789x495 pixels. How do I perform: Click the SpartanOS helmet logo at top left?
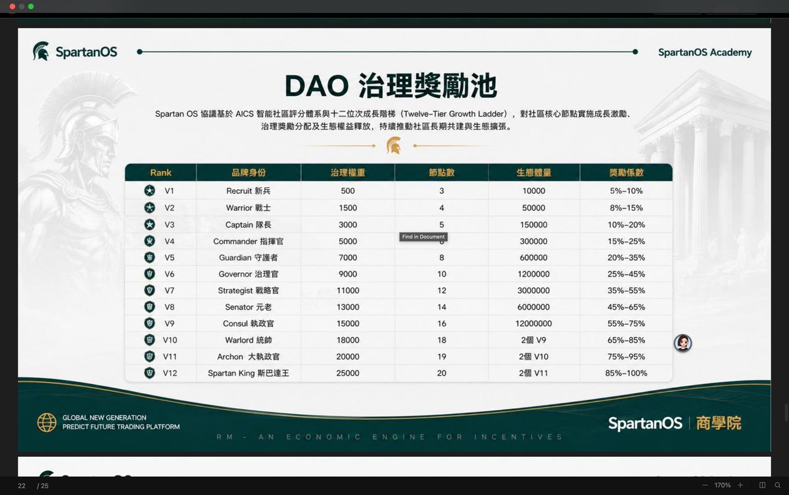point(41,51)
